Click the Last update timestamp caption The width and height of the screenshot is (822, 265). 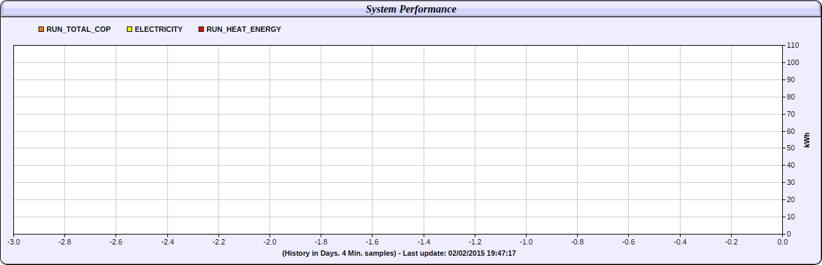click(x=399, y=253)
